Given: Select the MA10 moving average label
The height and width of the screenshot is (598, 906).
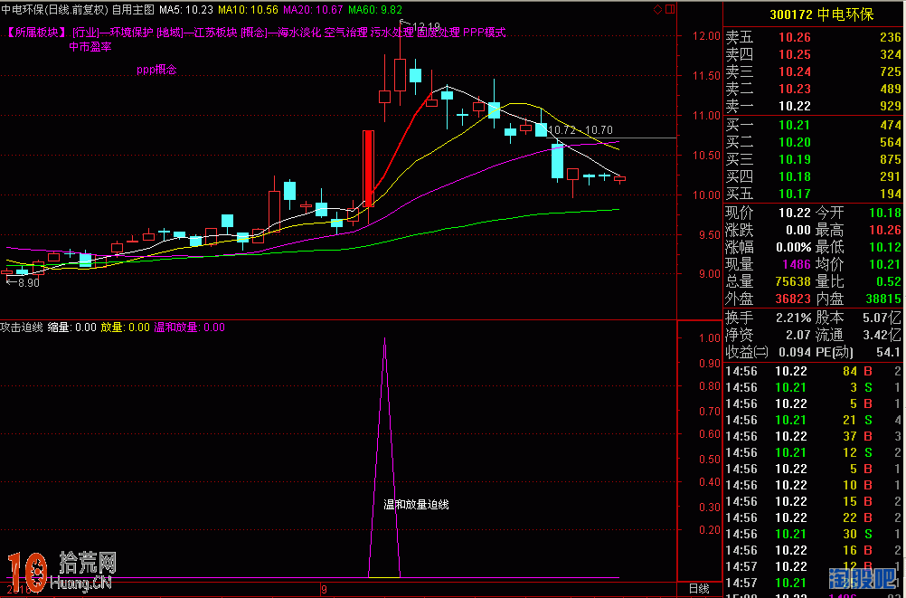Looking at the screenshot, I should (250, 9).
